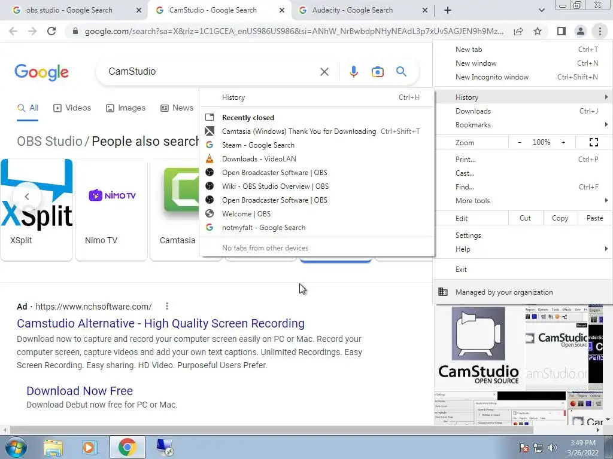Expand the Help submenu
Image resolution: width=613 pixels, height=459 pixels.
[x=522, y=249]
